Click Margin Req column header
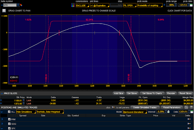The height and width of the screenshot is (130, 194). click(x=188, y=97)
